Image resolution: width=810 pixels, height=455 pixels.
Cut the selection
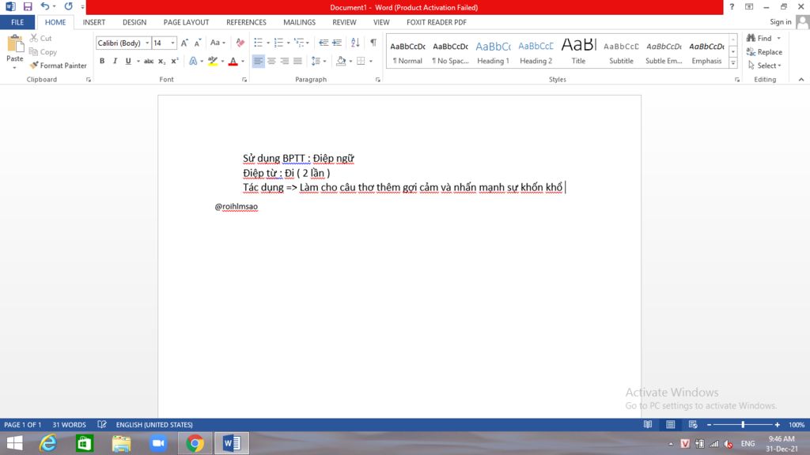pyautogui.click(x=41, y=38)
